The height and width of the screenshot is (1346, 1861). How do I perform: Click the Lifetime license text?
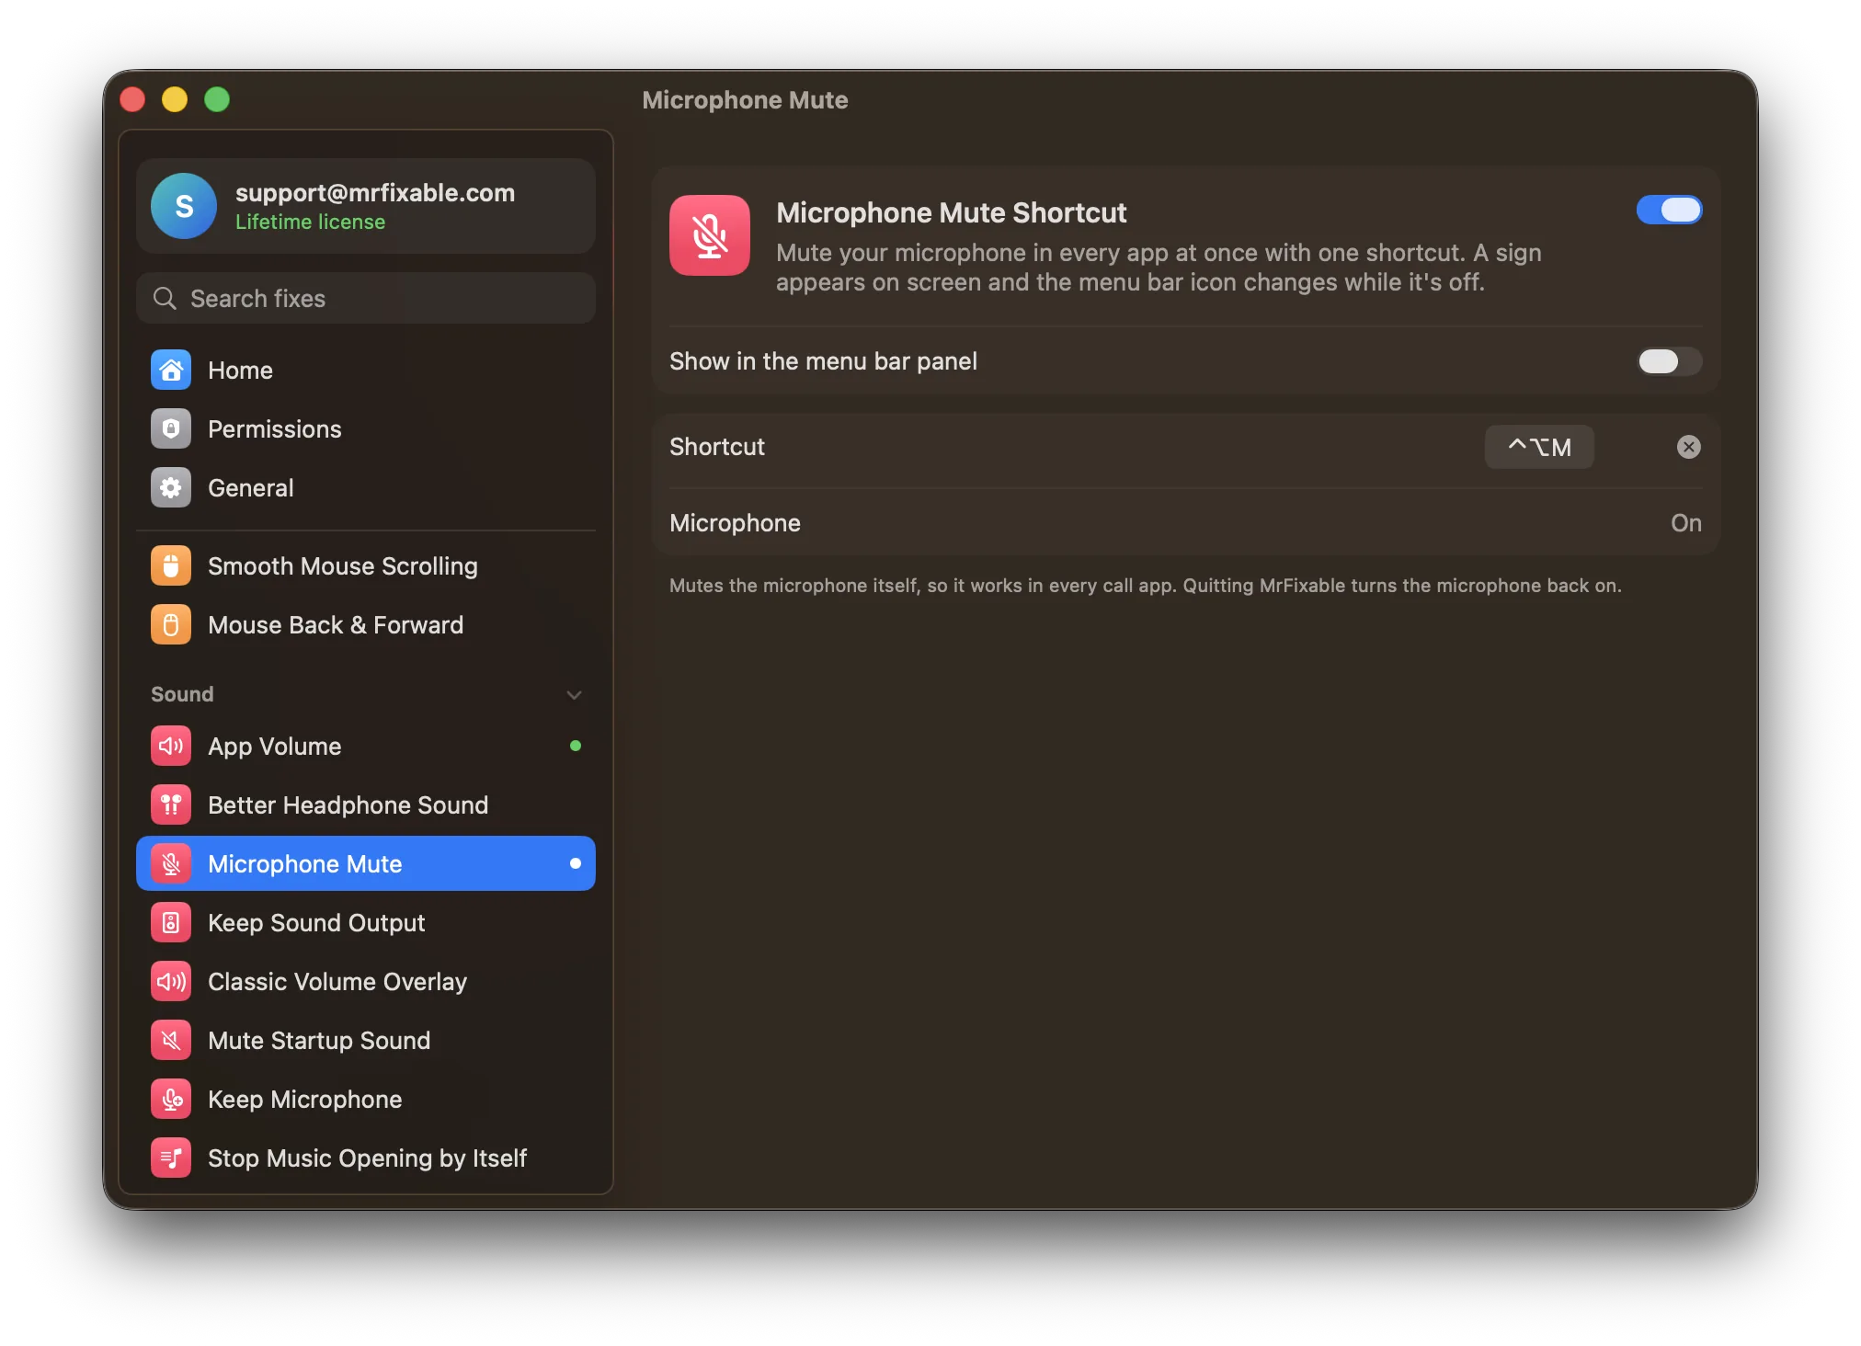pyautogui.click(x=310, y=222)
